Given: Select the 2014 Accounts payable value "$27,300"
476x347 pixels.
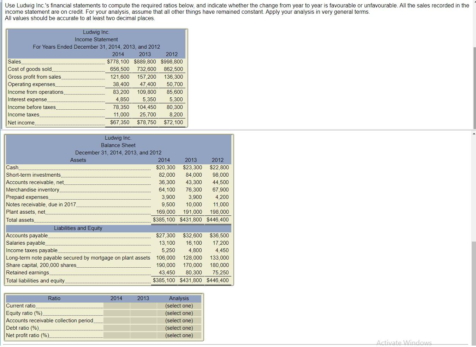Looking at the screenshot, I should pos(166,236).
